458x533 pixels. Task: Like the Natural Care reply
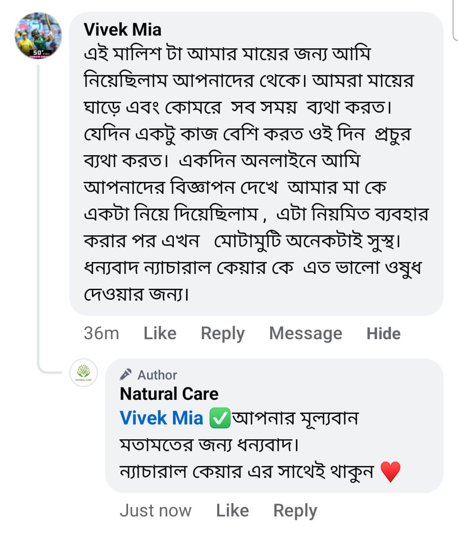tap(232, 511)
